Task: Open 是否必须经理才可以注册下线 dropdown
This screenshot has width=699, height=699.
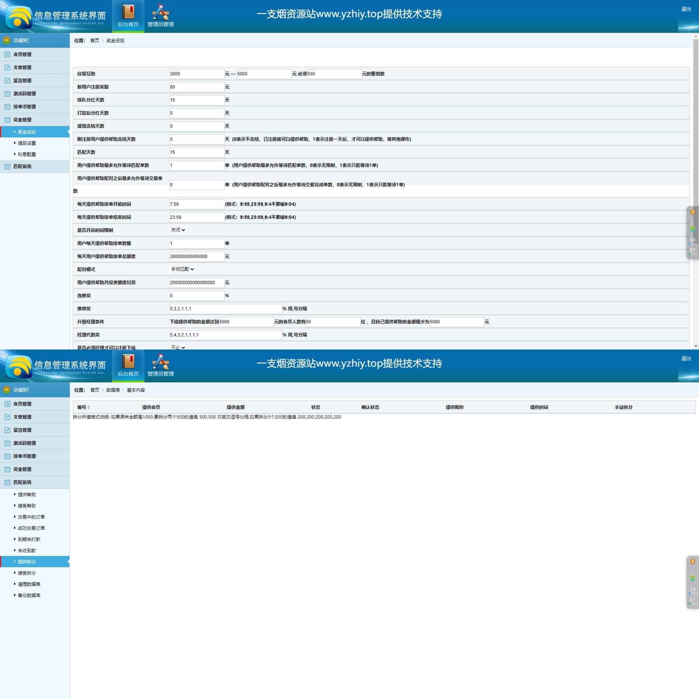Action: coord(178,347)
